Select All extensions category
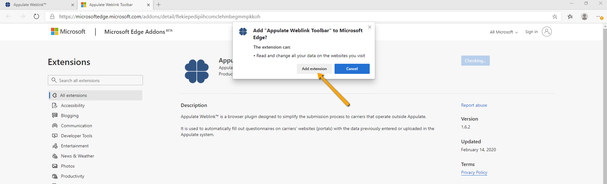The image size is (607, 184). tap(96, 95)
